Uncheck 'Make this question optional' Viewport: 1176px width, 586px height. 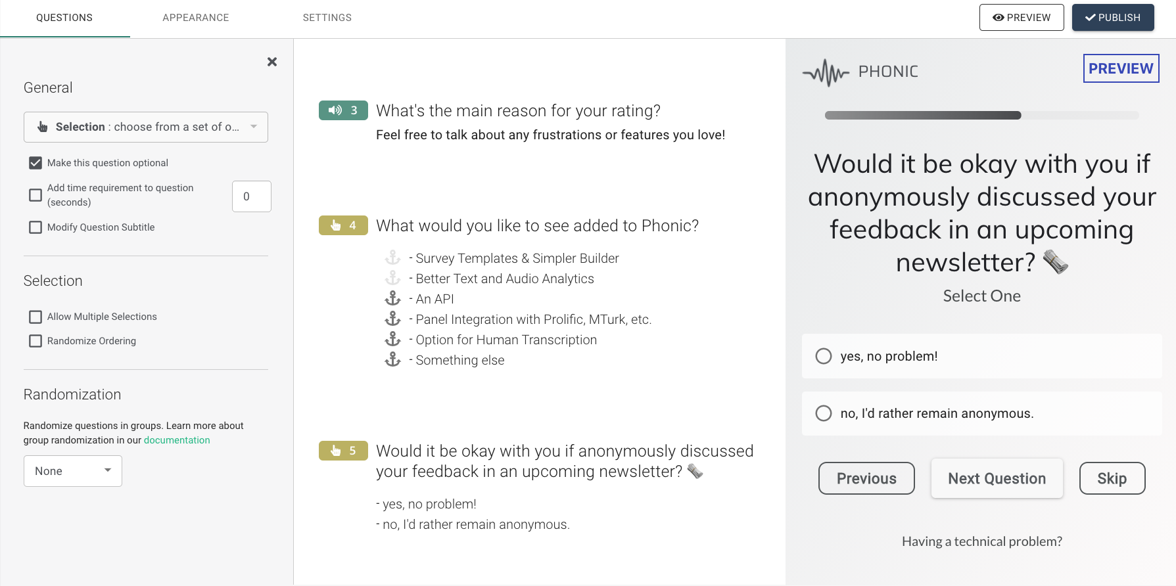pos(35,163)
